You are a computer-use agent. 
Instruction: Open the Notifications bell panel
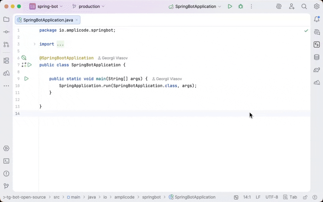point(317,19)
